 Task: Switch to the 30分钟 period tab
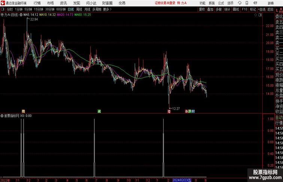pos(50,9)
